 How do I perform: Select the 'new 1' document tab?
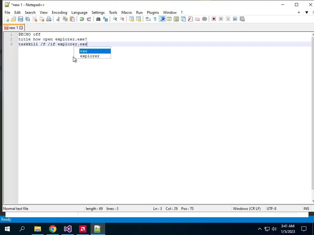coord(13,28)
